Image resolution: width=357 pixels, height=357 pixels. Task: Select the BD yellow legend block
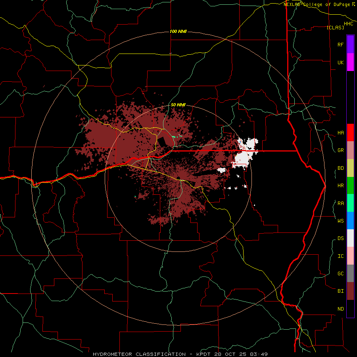click(x=350, y=168)
